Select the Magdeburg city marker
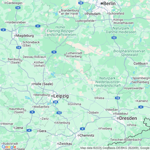This screenshot has width=150, height=150. (x=15, y=36)
